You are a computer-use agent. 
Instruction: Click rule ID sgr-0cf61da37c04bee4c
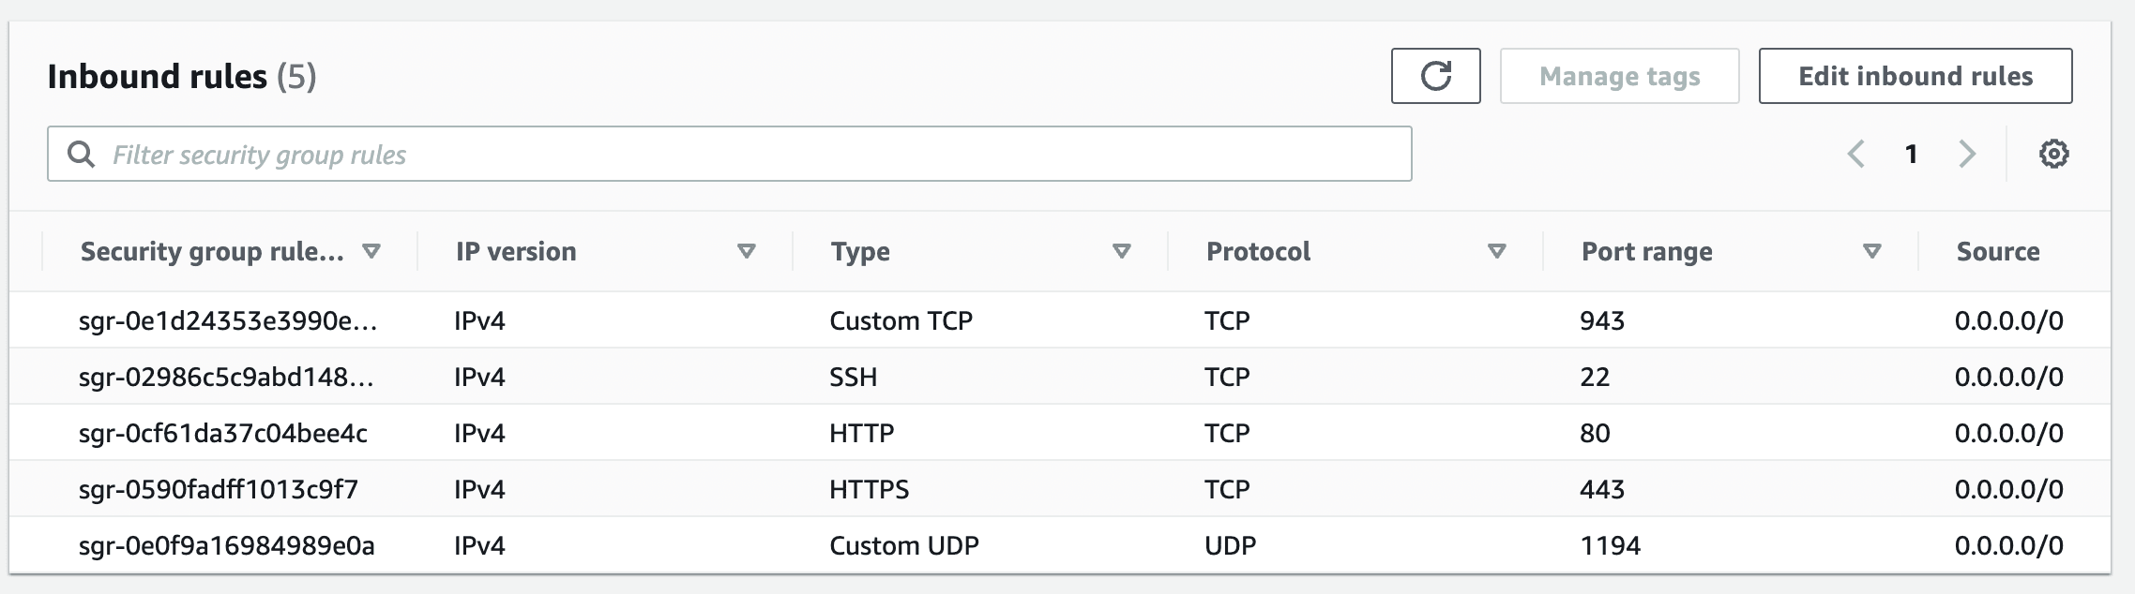point(223,433)
